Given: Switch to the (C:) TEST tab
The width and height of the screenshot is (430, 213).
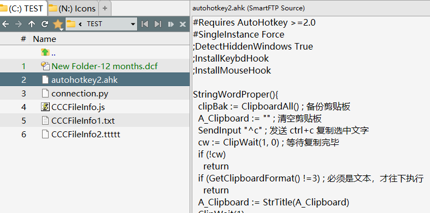Looking at the screenshot, I should 23,8.
